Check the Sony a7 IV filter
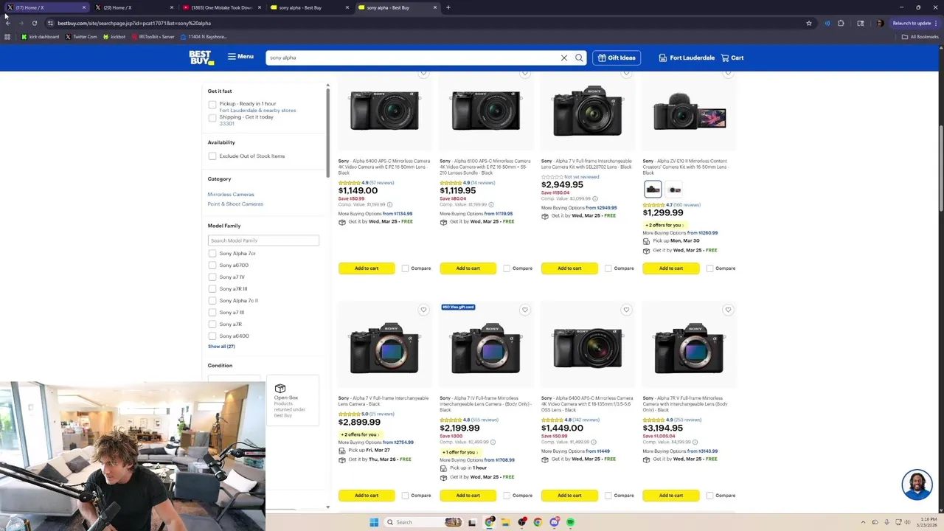The width and height of the screenshot is (944, 531). coord(212,277)
